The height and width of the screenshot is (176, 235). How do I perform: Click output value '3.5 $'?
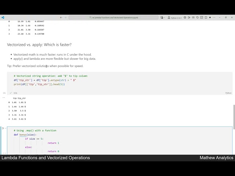pos(23,111)
